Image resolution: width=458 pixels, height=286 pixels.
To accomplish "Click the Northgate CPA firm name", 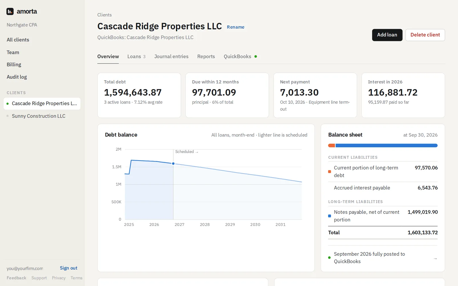I will pyautogui.click(x=22, y=25).
